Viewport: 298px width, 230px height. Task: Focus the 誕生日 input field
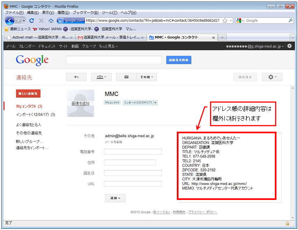click(133, 173)
